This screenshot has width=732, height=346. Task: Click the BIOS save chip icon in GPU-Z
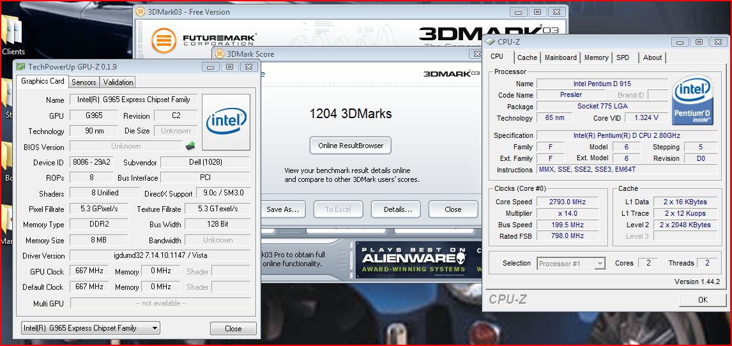tap(190, 146)
